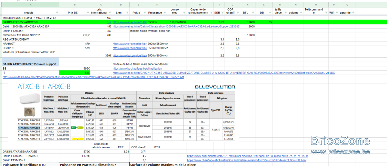Open the bgchauffage.be climatisation link
Image resolution: width=387 pixels, height=166 pixels.
point(137,69)
